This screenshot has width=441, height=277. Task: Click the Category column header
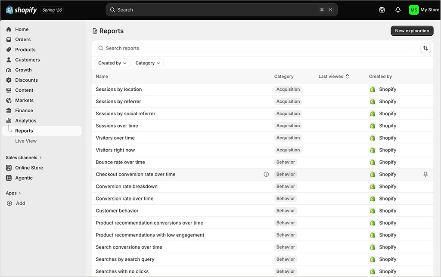click(283, 77)
